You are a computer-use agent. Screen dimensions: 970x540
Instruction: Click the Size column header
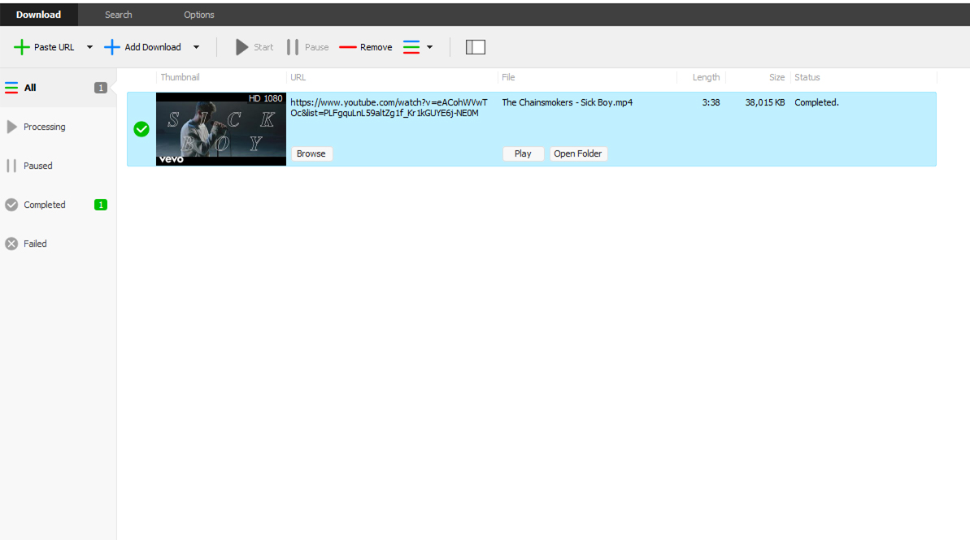pos(777,77)
